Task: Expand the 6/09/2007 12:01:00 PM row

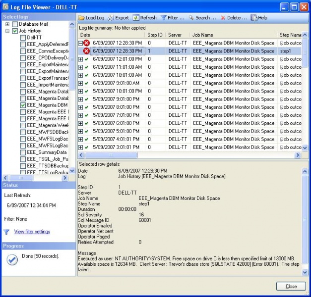Action: pyautogui.click(x=80, y=59)
